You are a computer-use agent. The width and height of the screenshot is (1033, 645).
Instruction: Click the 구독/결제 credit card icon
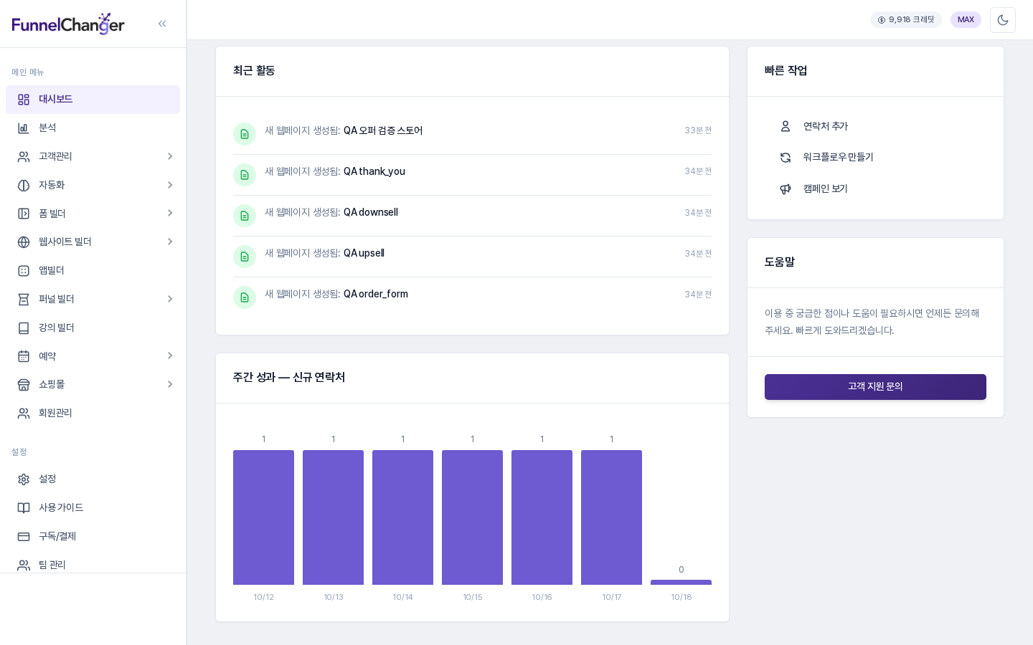[x=24, y=537]
